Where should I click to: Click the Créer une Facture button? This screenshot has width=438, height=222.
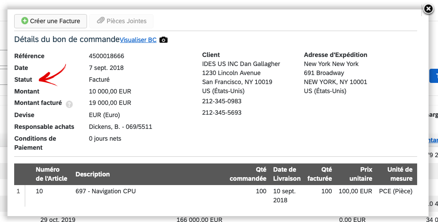(50, 21)
